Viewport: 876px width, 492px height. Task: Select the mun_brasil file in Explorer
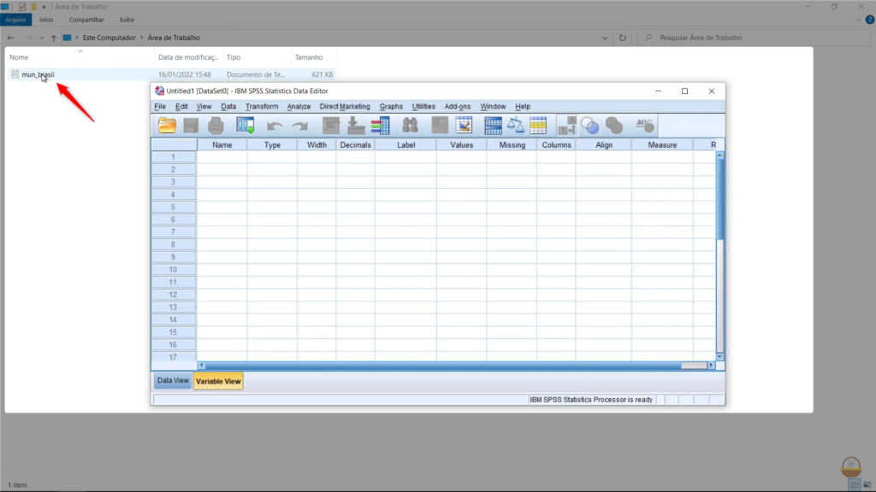coord(38,74)
